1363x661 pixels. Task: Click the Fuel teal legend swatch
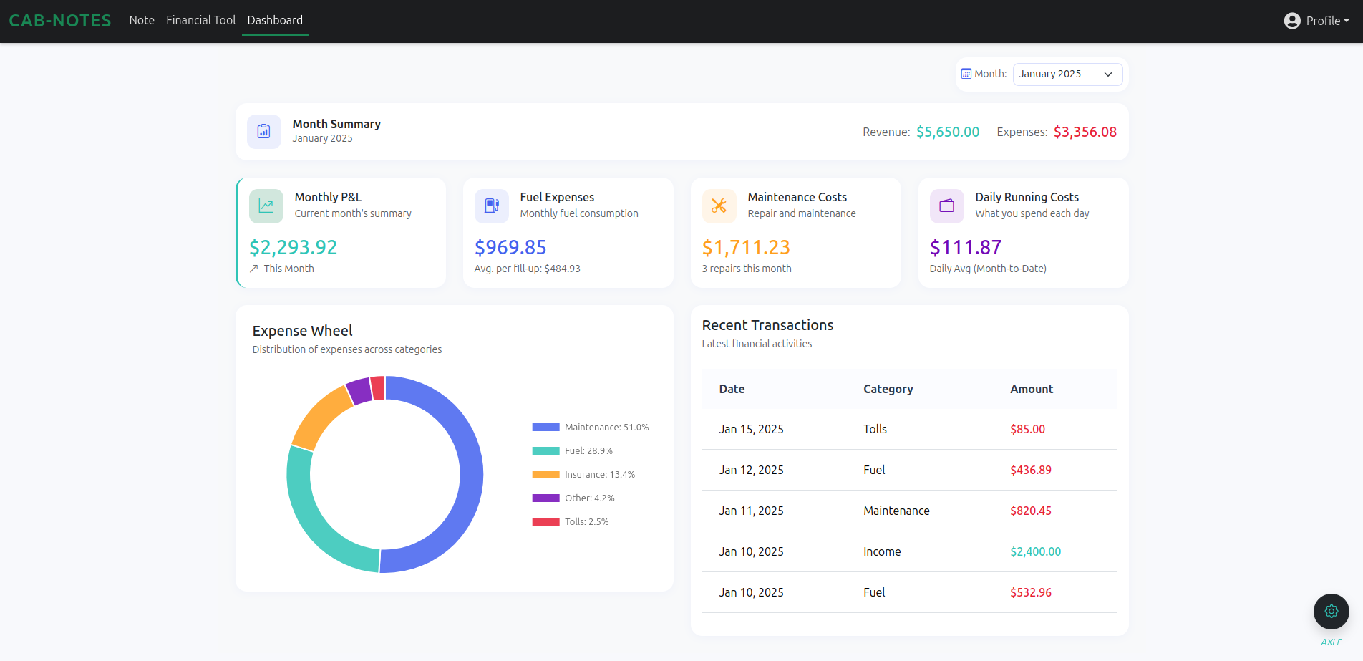click(545, 451)
